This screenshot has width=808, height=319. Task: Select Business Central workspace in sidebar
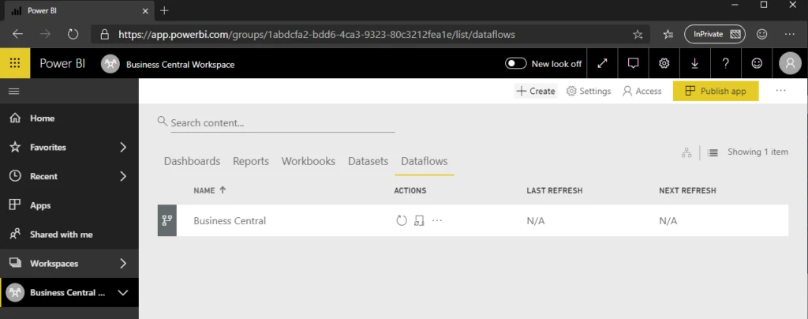[68, 293]
